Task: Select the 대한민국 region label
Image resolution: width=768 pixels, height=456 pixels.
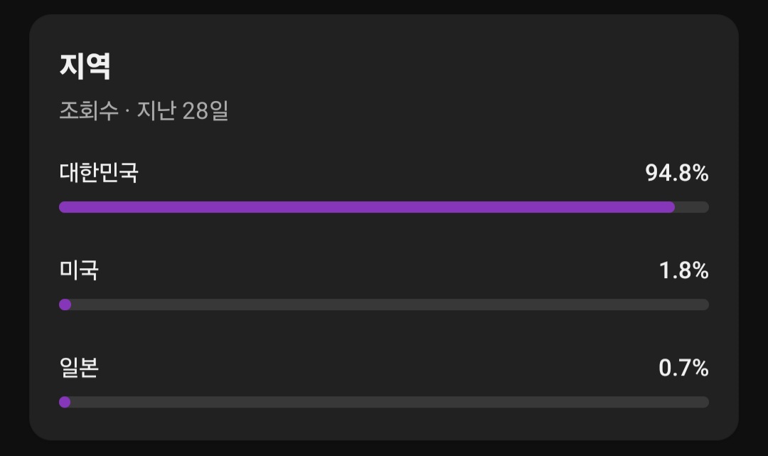Action: pyautogui.click(x=98, y=173)
